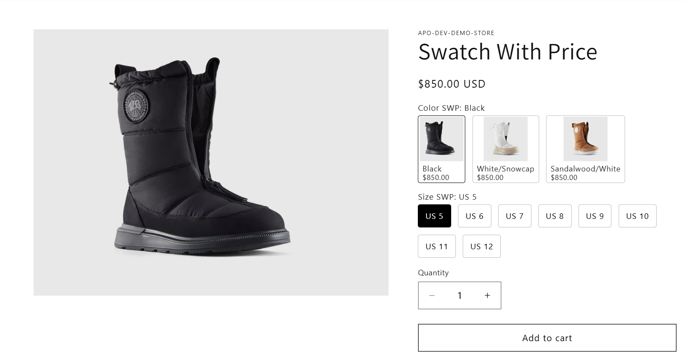
Task: Click the white boot thumbnail image
Action: (505, 139)
